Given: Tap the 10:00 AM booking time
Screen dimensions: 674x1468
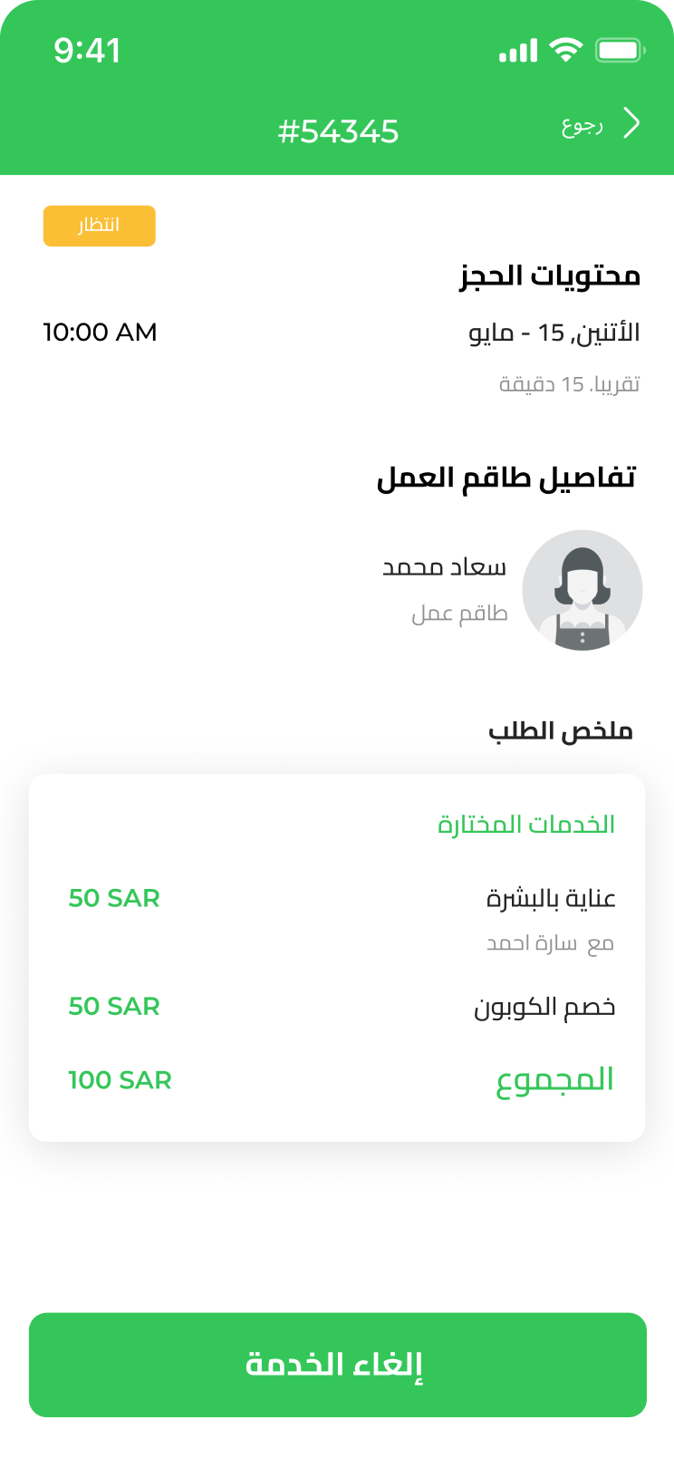Looking at the screenshot, I should pos(100,333).
